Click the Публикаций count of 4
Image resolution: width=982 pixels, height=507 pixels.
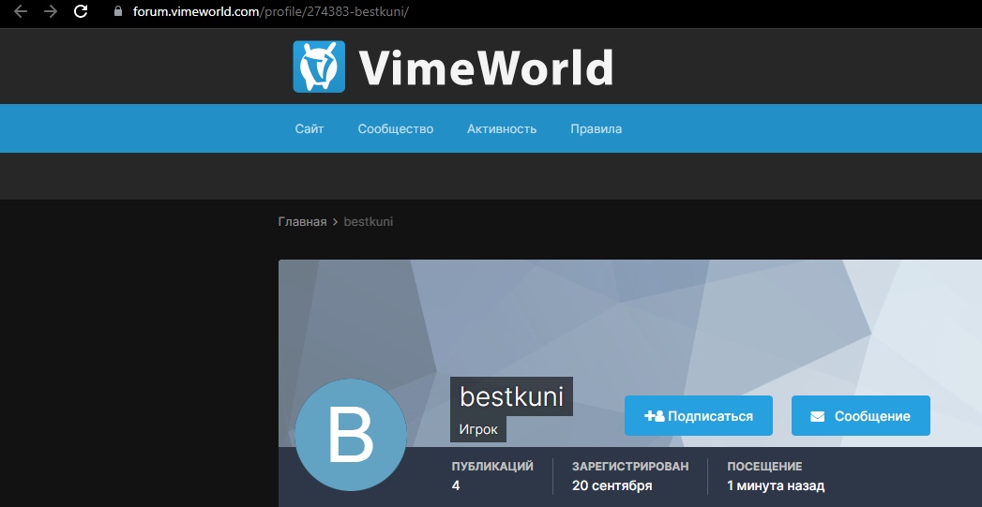[x=456, y=485]
